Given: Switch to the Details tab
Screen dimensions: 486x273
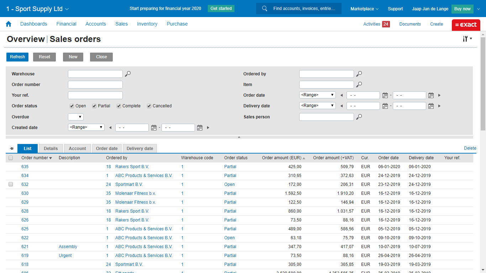Looking at the screenshot, I should click(51, 149).
